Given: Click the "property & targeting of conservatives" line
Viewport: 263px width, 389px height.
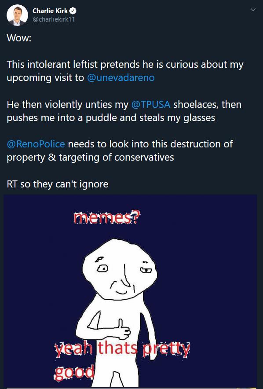Looking at the screenshot, I should click(90, 157).
